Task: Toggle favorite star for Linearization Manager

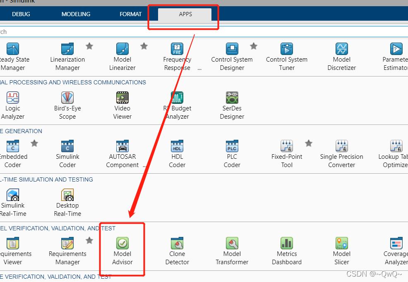Action: point(89,46)
